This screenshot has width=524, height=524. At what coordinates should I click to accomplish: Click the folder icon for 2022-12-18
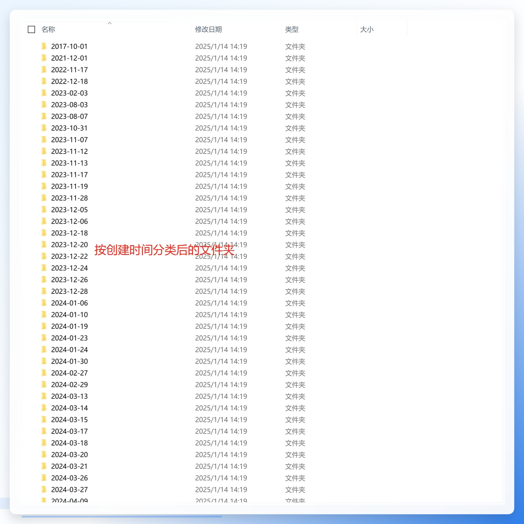point(44,81)
